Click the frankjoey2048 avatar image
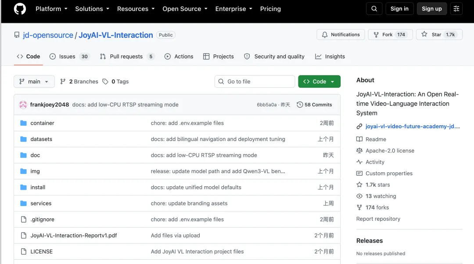This screenshot has height=264, width=474. 23,105
